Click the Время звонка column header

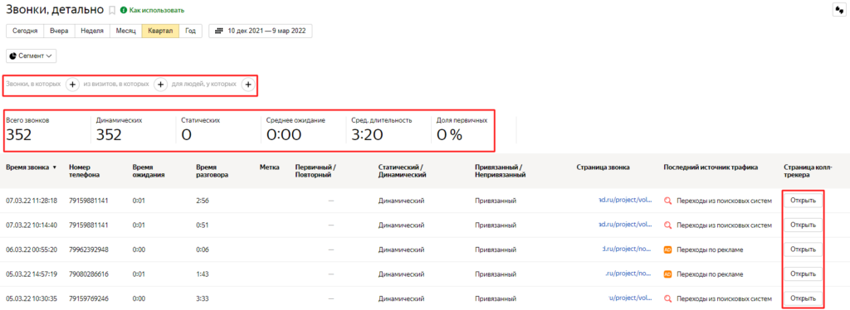point(27,167)
